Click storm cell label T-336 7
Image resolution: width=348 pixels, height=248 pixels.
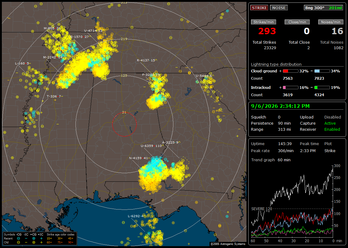tap(55, 96)
